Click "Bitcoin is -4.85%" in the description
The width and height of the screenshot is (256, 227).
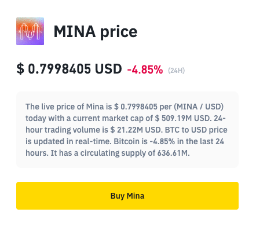(144, 141)
